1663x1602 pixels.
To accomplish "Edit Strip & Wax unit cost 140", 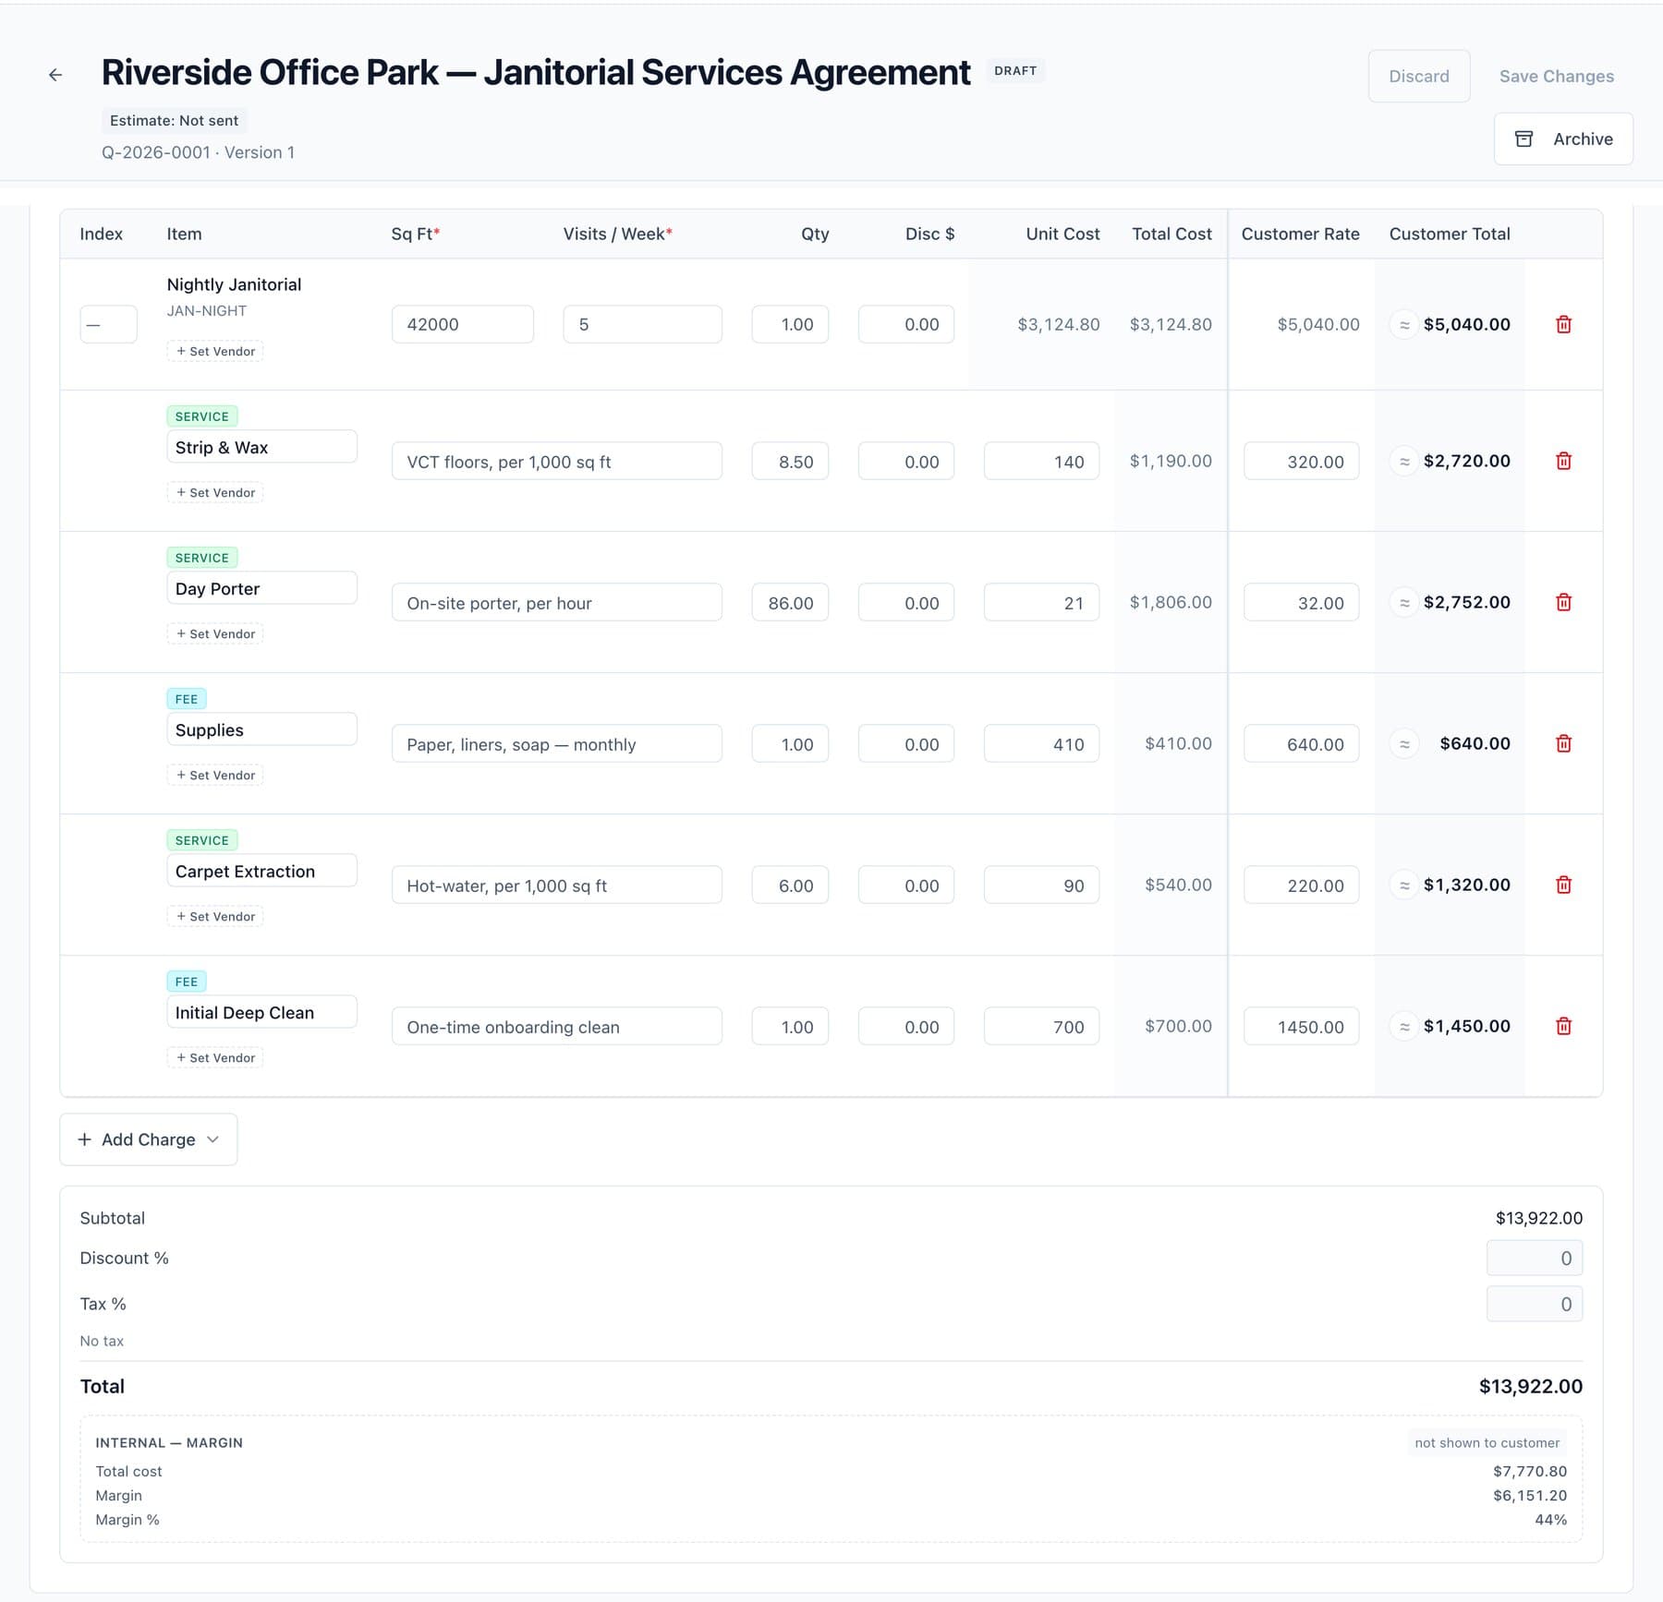I will tap(1042, 461).
